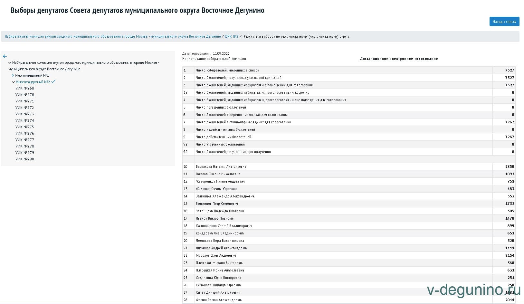Open УИК №280 results
Viewport: 524px width, 304px height.
[x=25, y=159]
